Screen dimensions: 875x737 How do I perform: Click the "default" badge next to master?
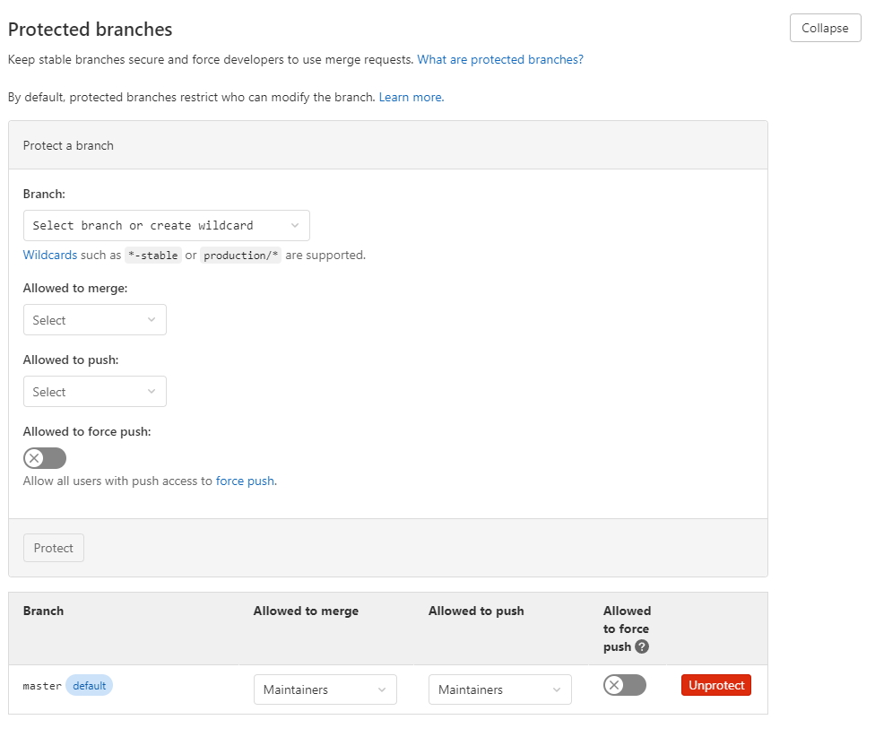coord(89,685)
